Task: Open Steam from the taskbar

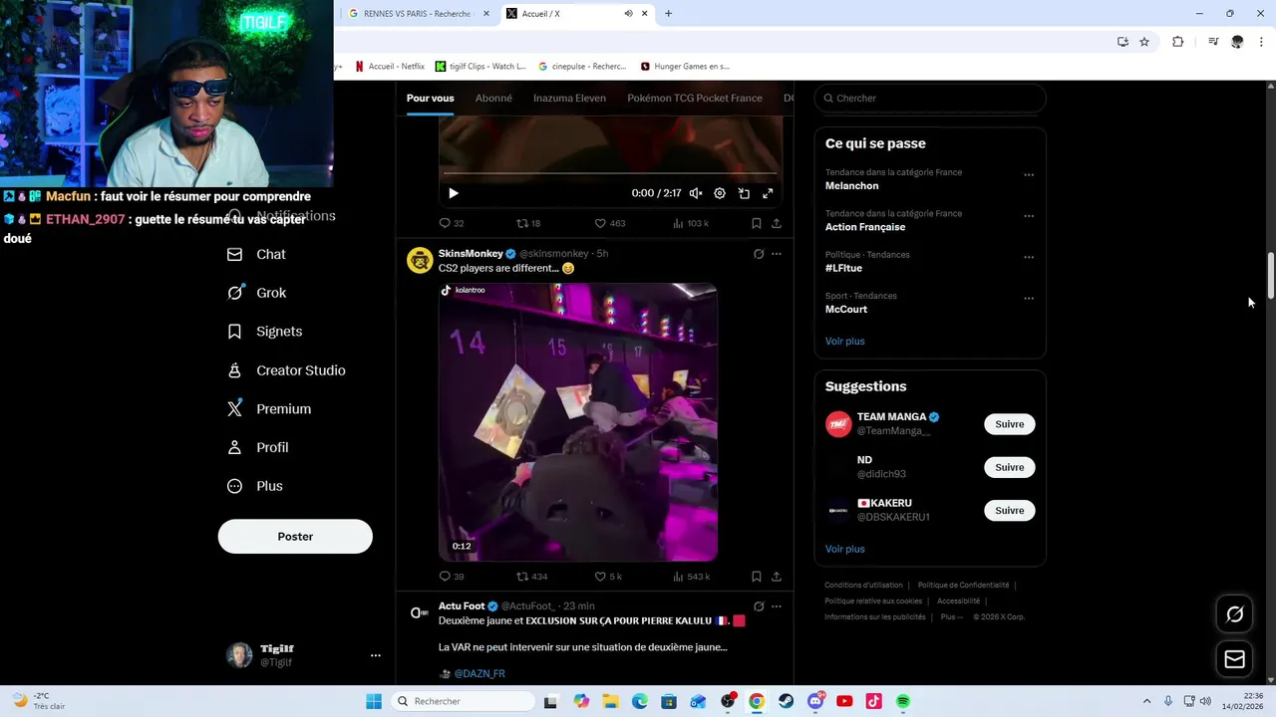Action: [x=787, y=701]
